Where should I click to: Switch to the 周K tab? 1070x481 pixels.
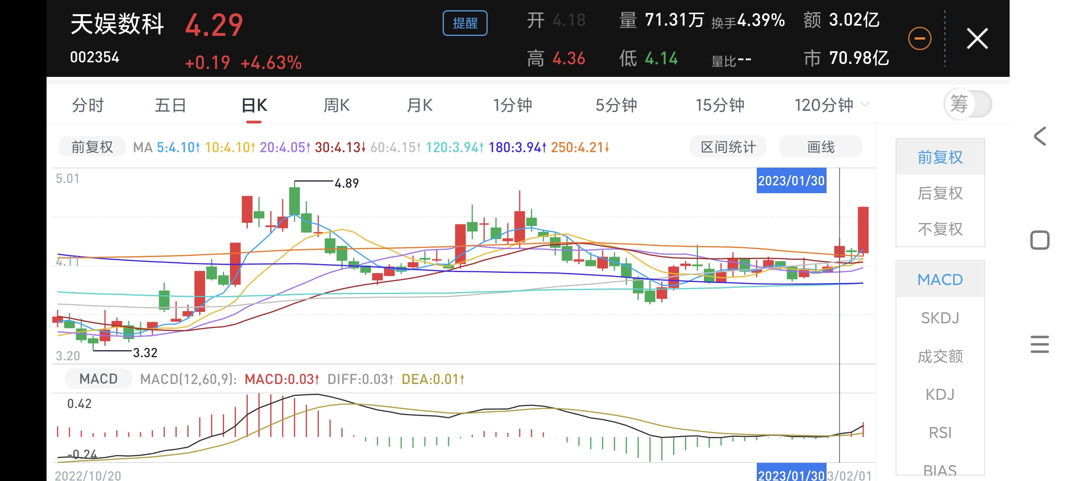coord(337,105)
